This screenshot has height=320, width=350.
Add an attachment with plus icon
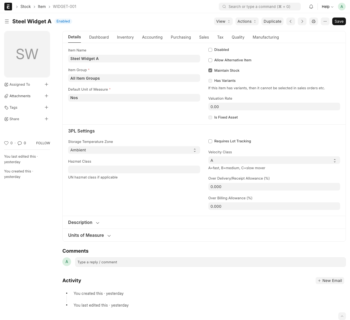46,96
